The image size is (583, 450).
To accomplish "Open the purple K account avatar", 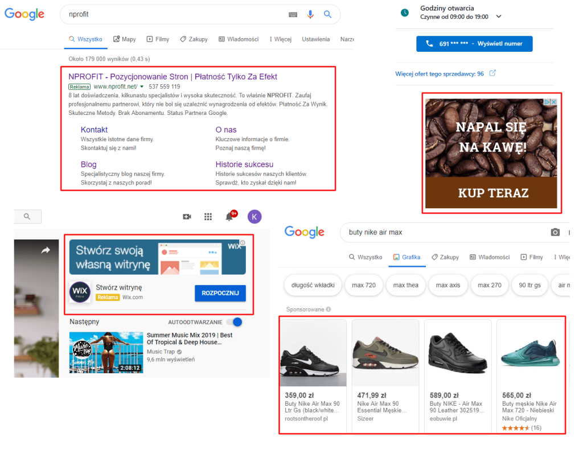I will (x=254, y=217).
